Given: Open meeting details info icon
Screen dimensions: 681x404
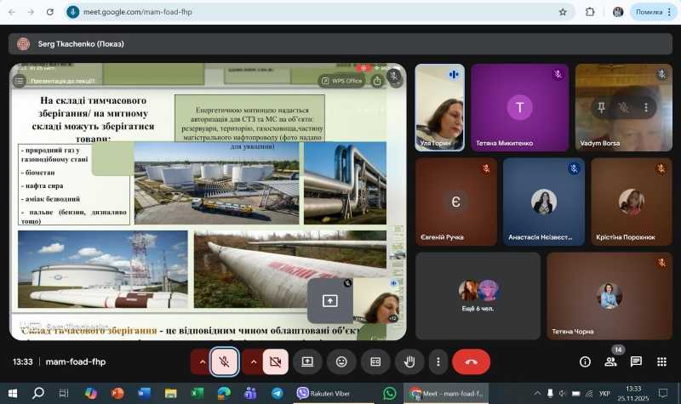Looking at the screenshot, I should coord(585,361).
